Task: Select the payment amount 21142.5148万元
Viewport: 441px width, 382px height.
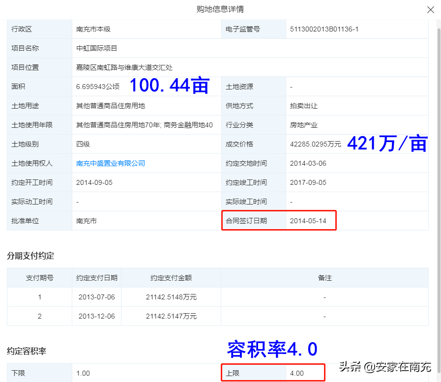Action: 171,297
